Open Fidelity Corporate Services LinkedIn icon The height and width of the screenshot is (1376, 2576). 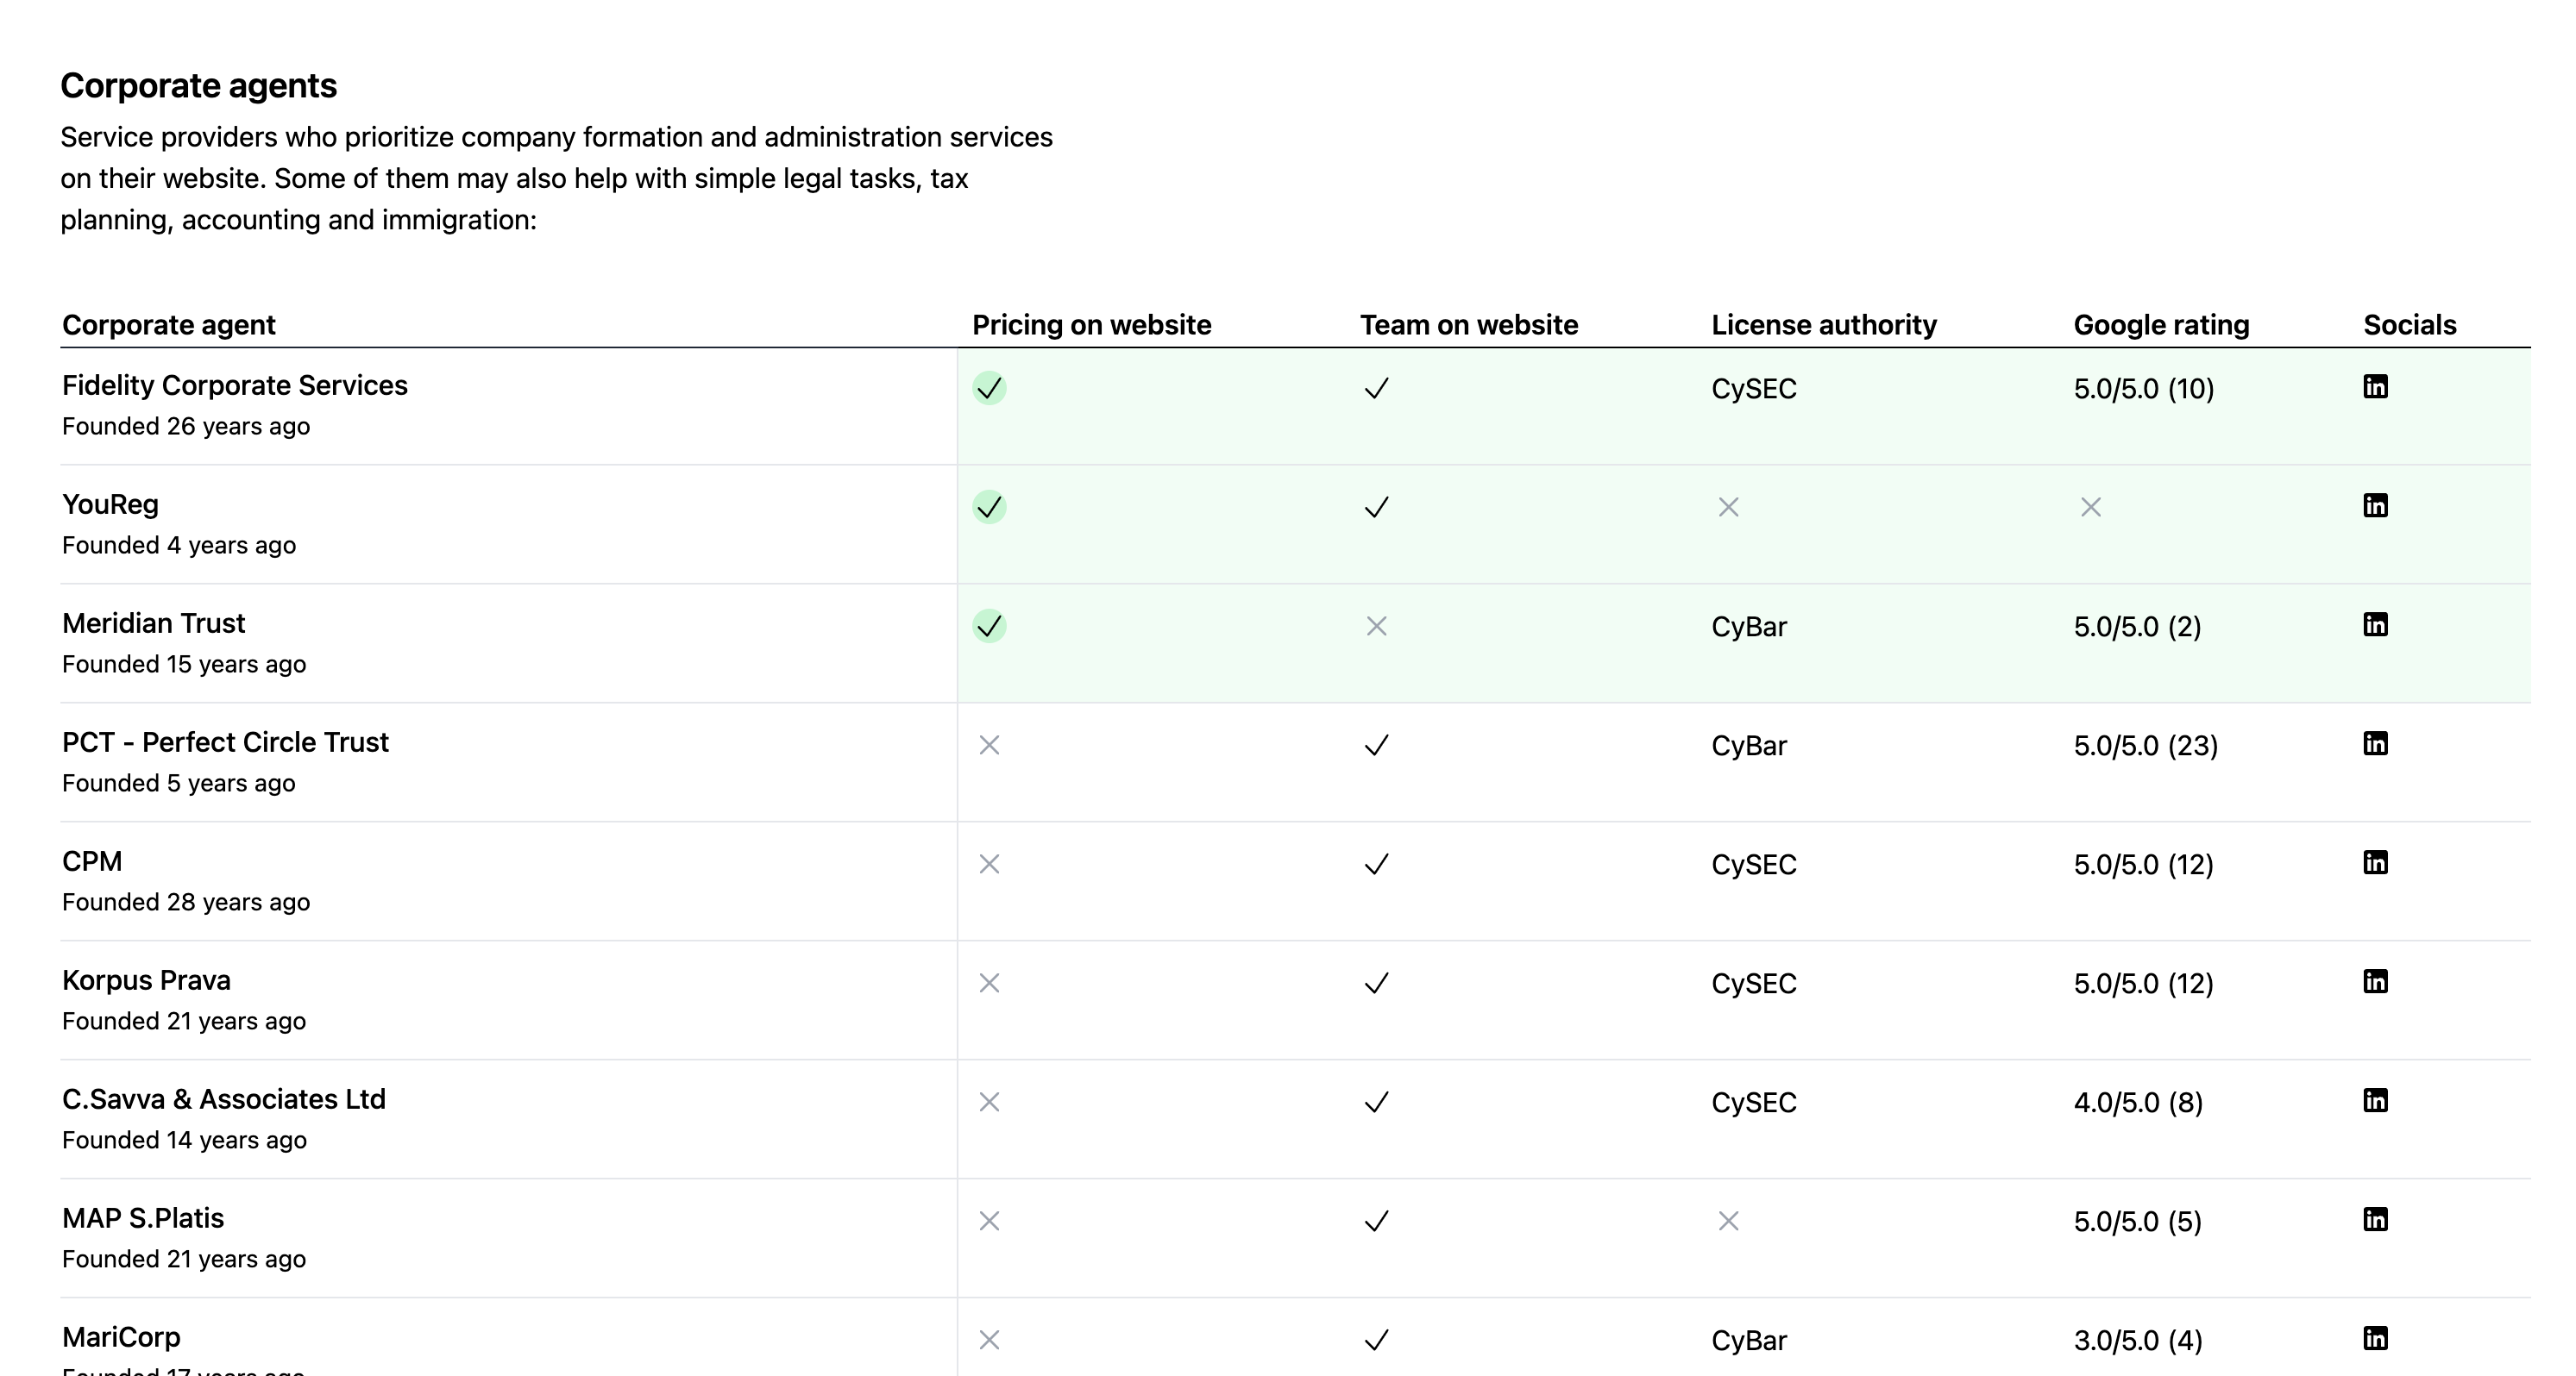click(x=2375, y=387)
